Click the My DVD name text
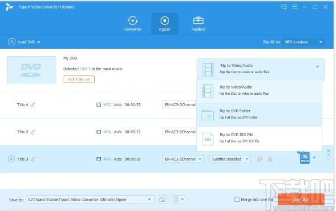The image size is (336, 211). [x=70, y=58]
